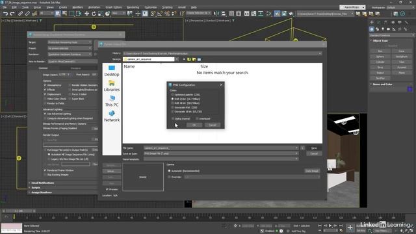416x234 pixels.
Task: Click the Select and Place tool icon
Action: click(x=107, y=14)
